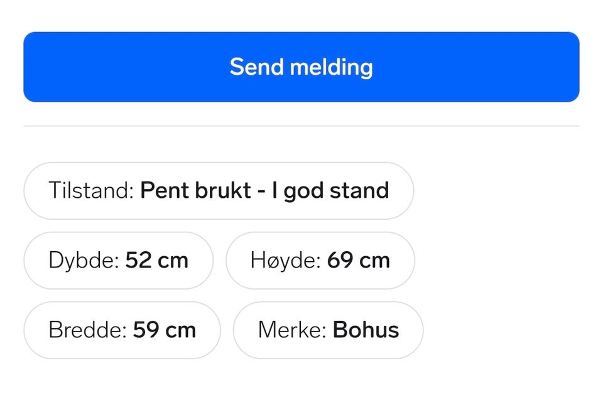Click the word 'melding' on blue button
This screenshot has height=395, width=603.
(x=331, y=68)
